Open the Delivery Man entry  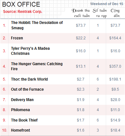pyautogui.click(x=22, y=100)
